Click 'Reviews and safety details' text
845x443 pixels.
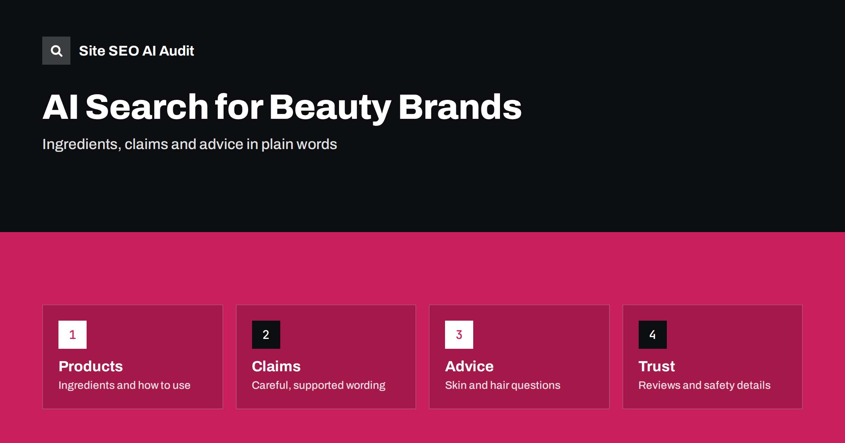tap(705, 385)
